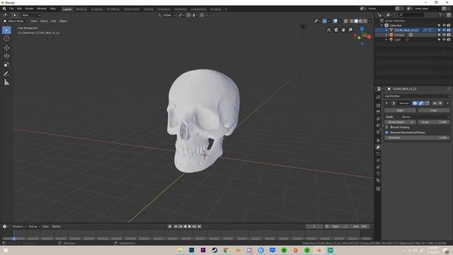Toggle viewport visibility of 12140_Skull object

444,30
